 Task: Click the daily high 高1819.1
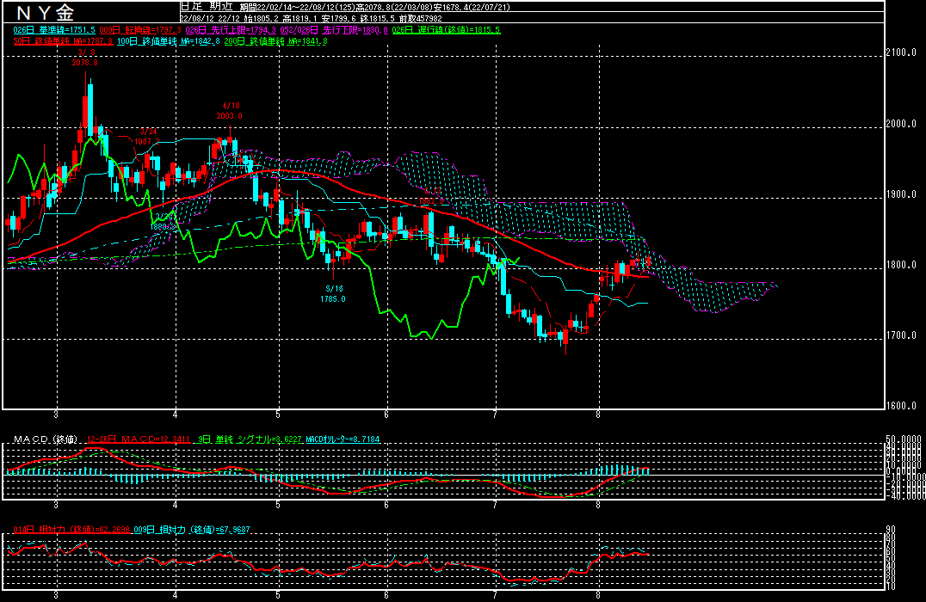click(300, 19)
